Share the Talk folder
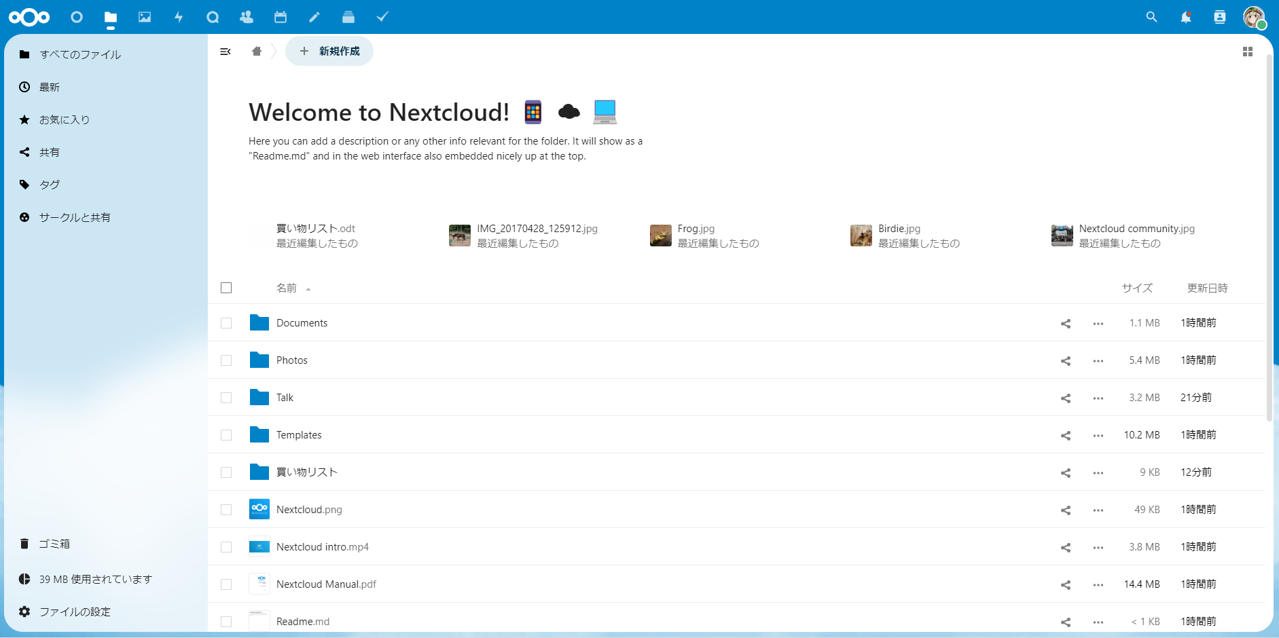 pyautogui.click(x=1066, y=398)
